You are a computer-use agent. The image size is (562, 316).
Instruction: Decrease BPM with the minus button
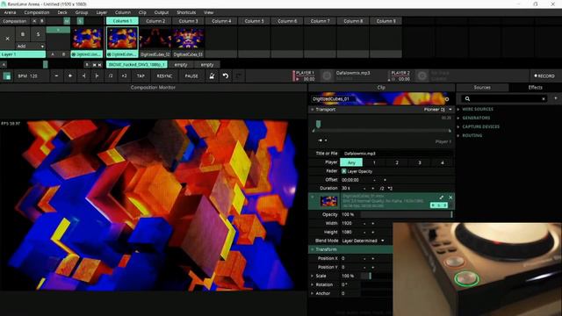tap(56, 76)
